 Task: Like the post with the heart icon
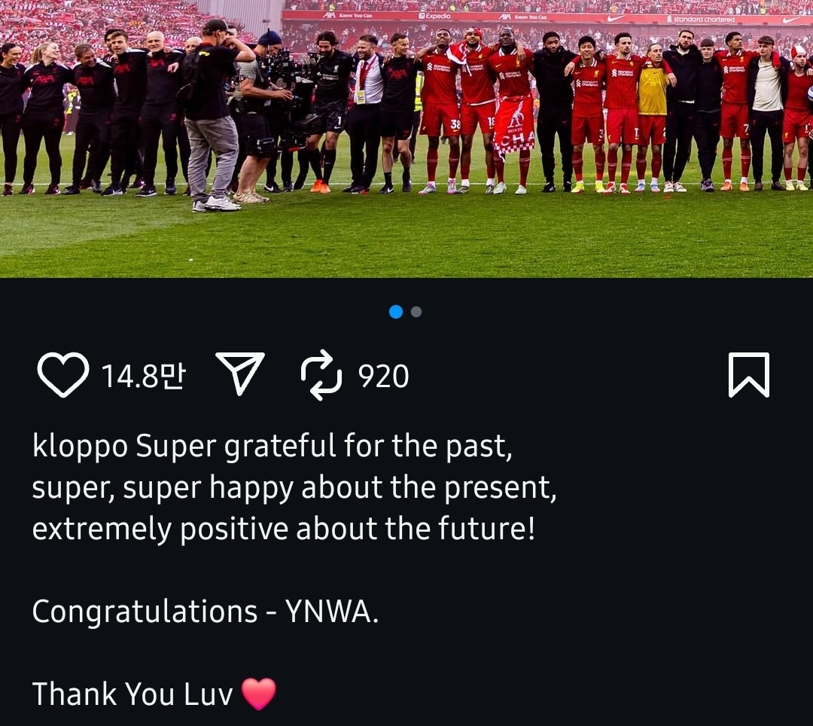62,375
